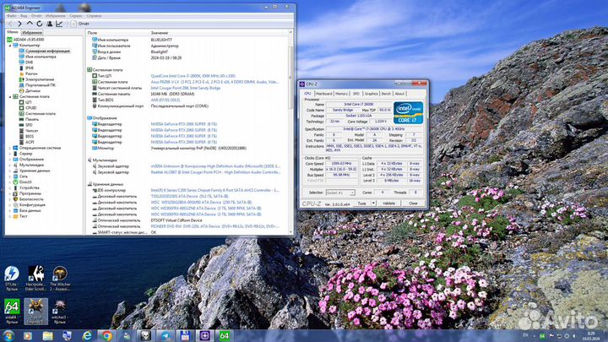Select Портативный ПК in the tree
608x342 pixels.
tap(40, 85)
